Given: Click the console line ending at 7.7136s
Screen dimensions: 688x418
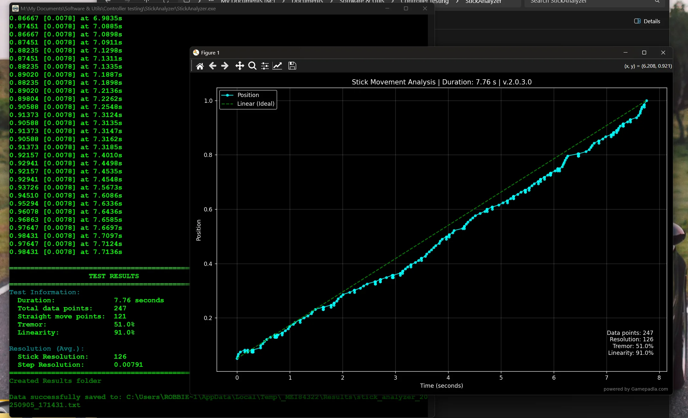Looking at the screenshot, I should (66, 252).
